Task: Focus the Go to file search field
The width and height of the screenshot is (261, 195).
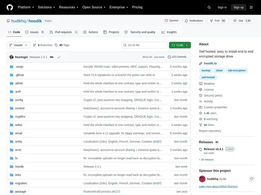Action: (x=144, y=45)
